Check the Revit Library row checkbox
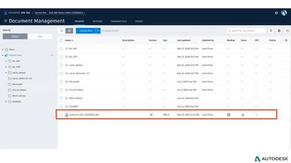Viewport: 291px width, 163px height. point(61,98)
